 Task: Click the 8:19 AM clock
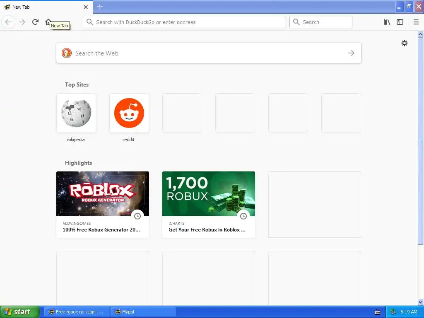coord(409,312)
